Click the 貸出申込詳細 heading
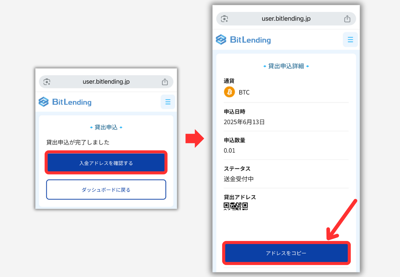The width and height of the screenshot is (400, 277). pyautogui.click(x=286, y=66)
